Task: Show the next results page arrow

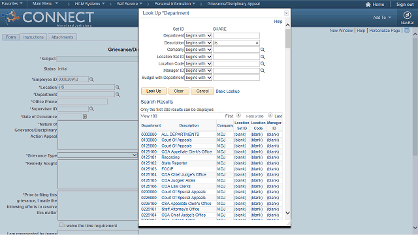Action: (270, 116)
